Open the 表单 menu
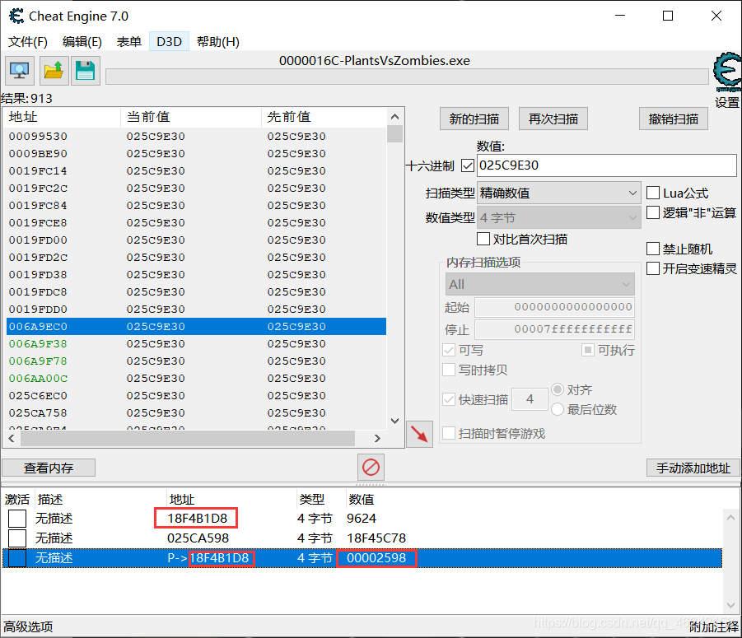 [x=128, y=42]
